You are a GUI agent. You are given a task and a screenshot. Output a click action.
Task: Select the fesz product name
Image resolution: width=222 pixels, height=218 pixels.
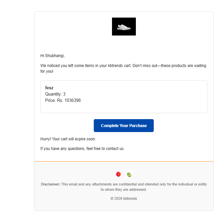pos(49,88)
